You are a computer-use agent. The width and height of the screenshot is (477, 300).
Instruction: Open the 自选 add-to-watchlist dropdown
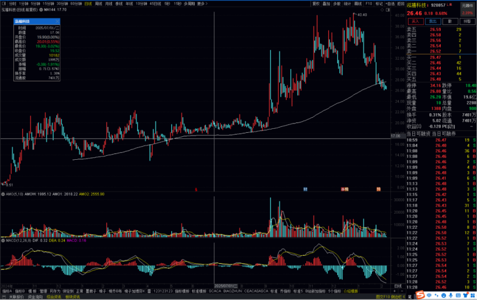[390, 3]
